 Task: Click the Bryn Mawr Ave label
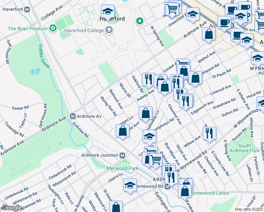pos(172,154)
